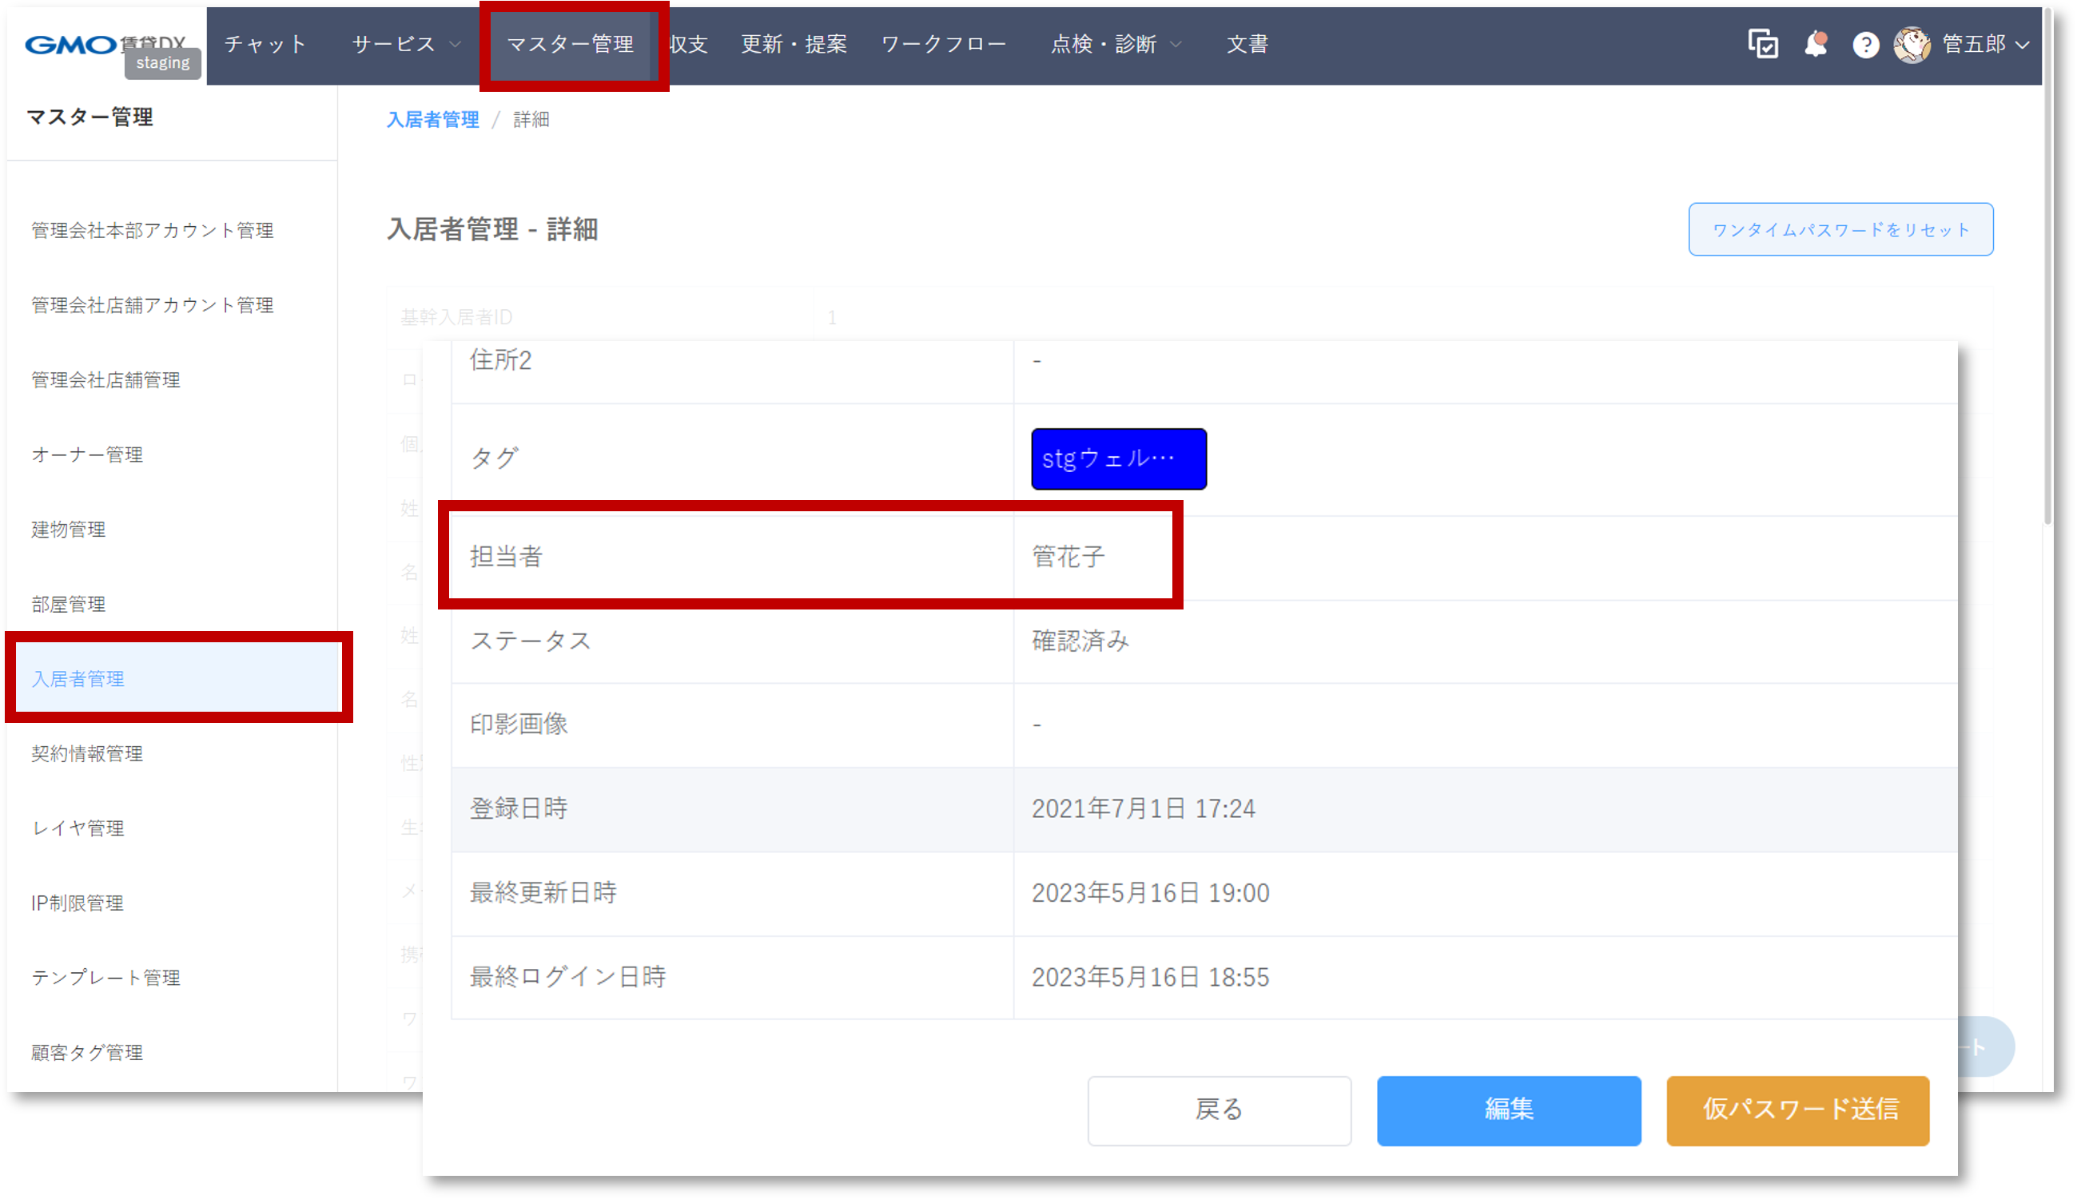The width and height of the screenshot is (2077, 1199).
Task: Click the 仮パスワード送信 button
Action: pos(1799,1110)
